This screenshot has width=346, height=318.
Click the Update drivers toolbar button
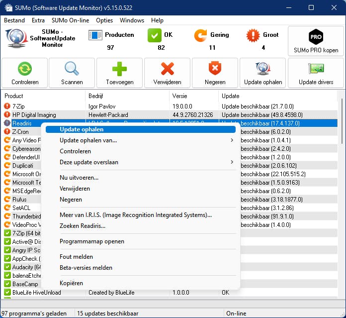click(316, 73)
